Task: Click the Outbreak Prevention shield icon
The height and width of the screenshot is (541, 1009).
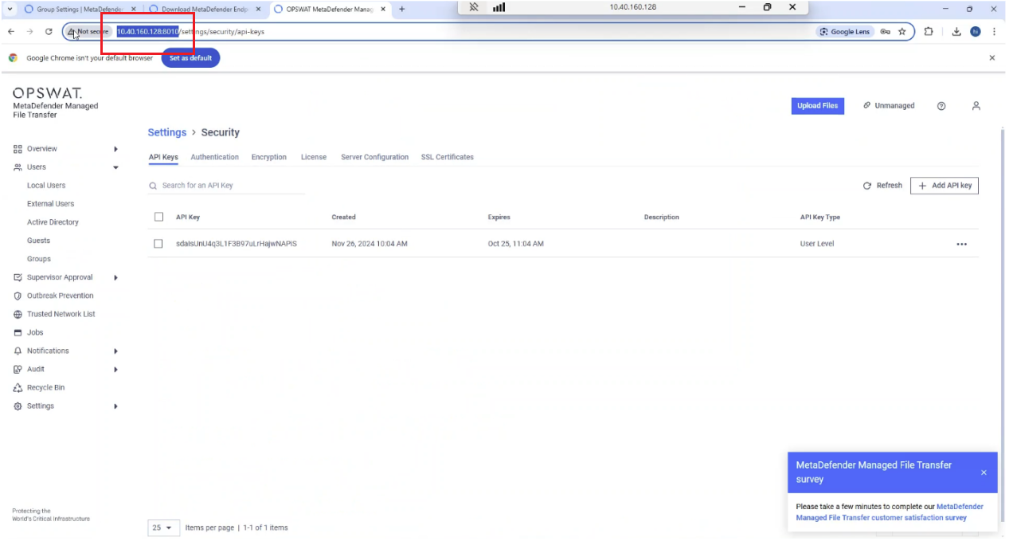Action: (x=18, y=296)
